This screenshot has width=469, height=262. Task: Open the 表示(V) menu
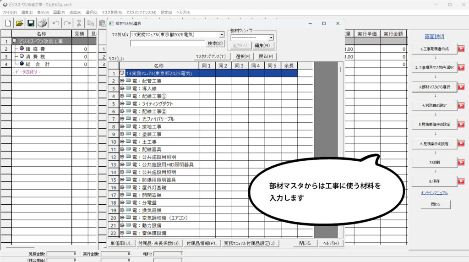[43, 12]
